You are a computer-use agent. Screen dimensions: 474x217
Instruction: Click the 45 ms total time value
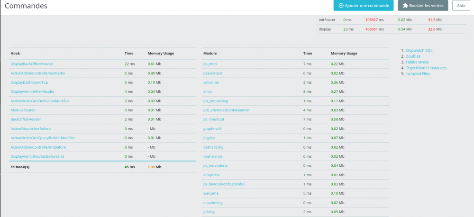coord(130,167)
